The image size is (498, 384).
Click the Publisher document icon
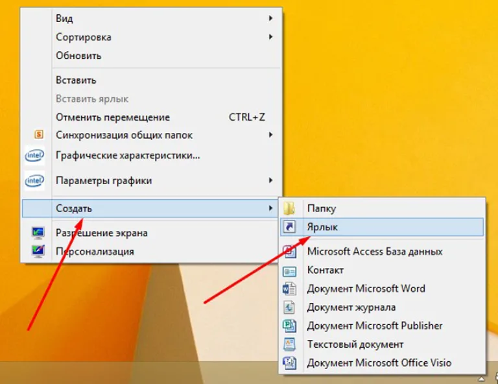[x=289, y=326]
